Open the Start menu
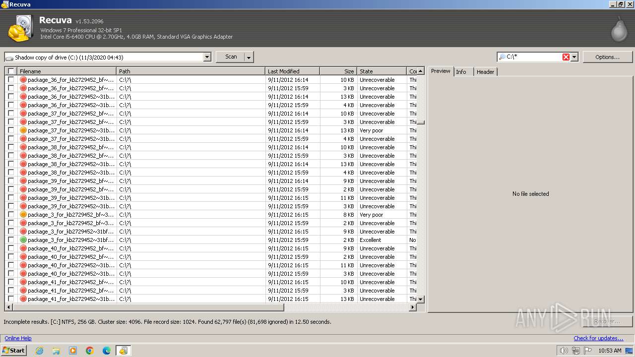The image size is (635, 357). point(13,351)
